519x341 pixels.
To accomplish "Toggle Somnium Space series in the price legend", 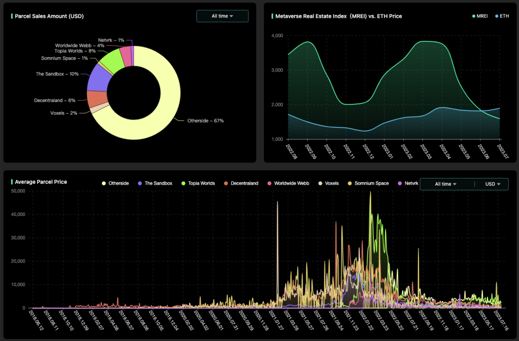I will 368,183.
